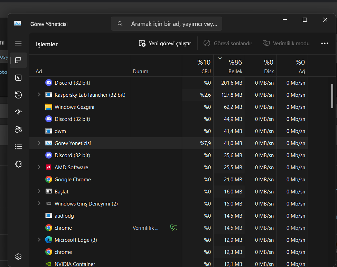337x267 pixels.
Task: Click Verimlilik modu button
Action: tap(286, 44)
